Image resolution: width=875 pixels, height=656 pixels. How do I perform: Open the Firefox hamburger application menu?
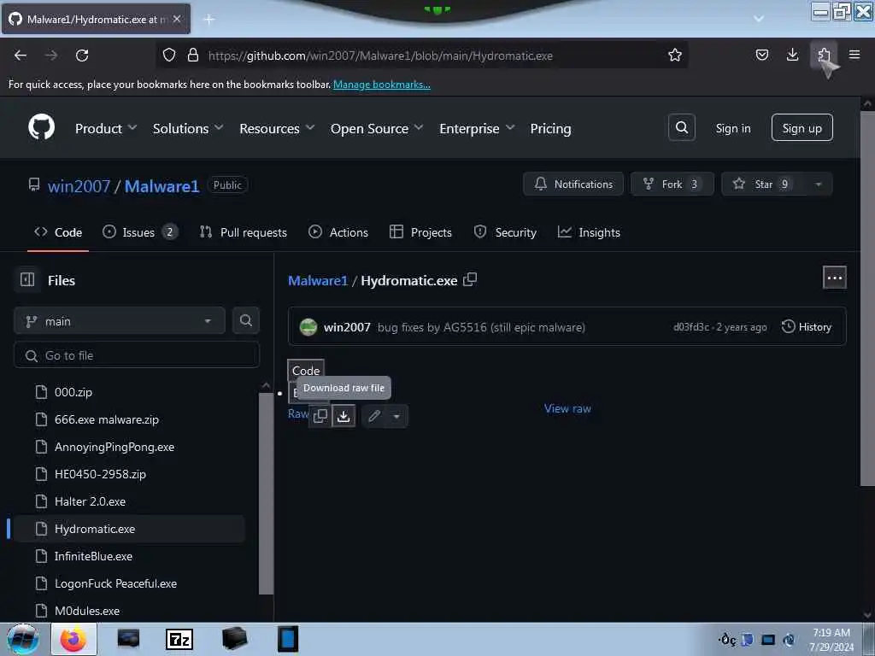tap(854, 55)
